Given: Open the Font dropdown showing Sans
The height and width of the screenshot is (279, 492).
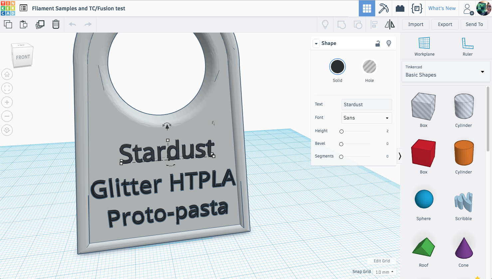Looking at the screenshot, I should (x=367, y=118).
